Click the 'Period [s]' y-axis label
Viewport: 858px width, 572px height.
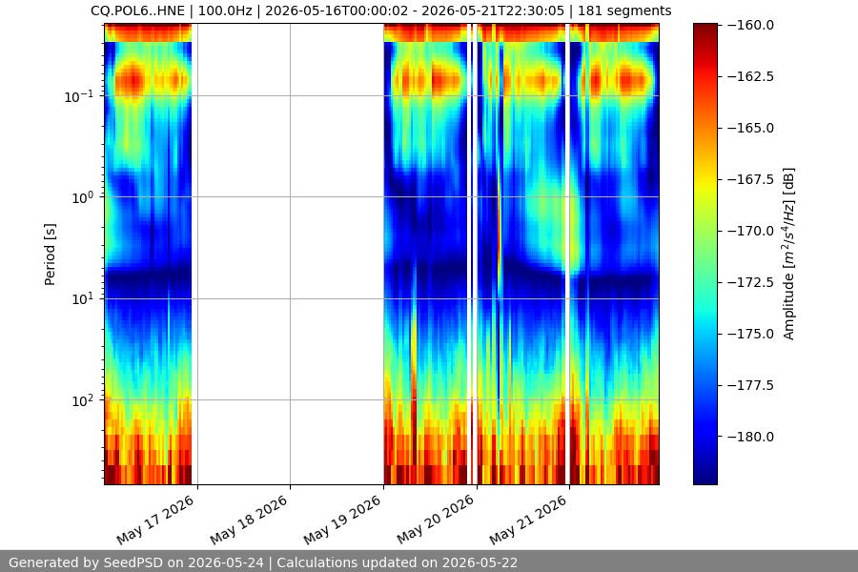tap(50, 255)
